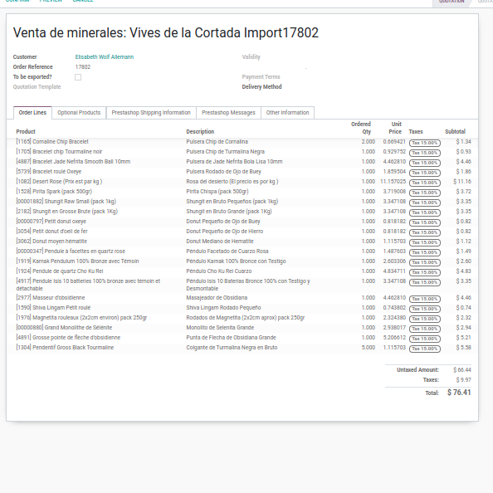The width and height of the screenshot is (493, 493).
Task: Click the Delivery Method field label
Action: tap(261, 87)
